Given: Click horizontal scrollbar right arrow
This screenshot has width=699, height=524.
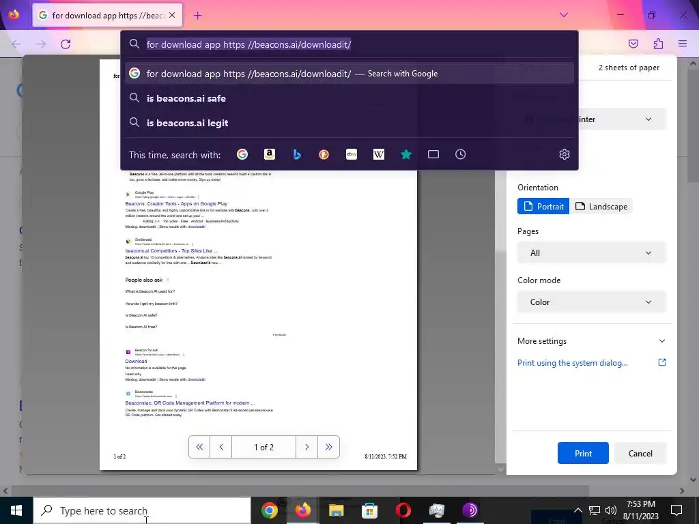Looking at the screenshot, I should tap(682, 491).
